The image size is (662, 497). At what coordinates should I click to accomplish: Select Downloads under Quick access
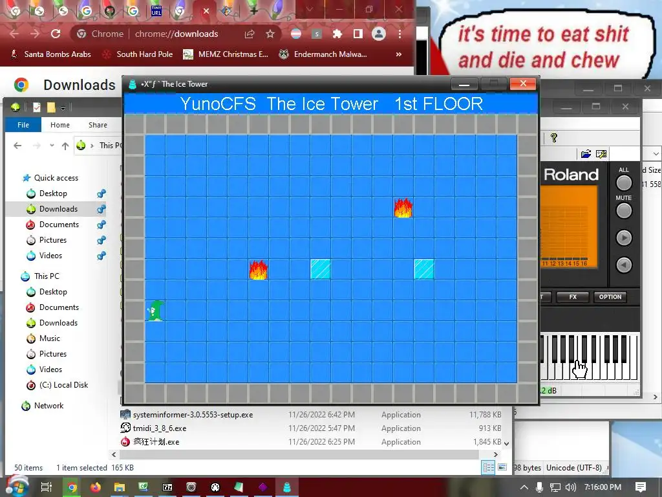point(58,209)
